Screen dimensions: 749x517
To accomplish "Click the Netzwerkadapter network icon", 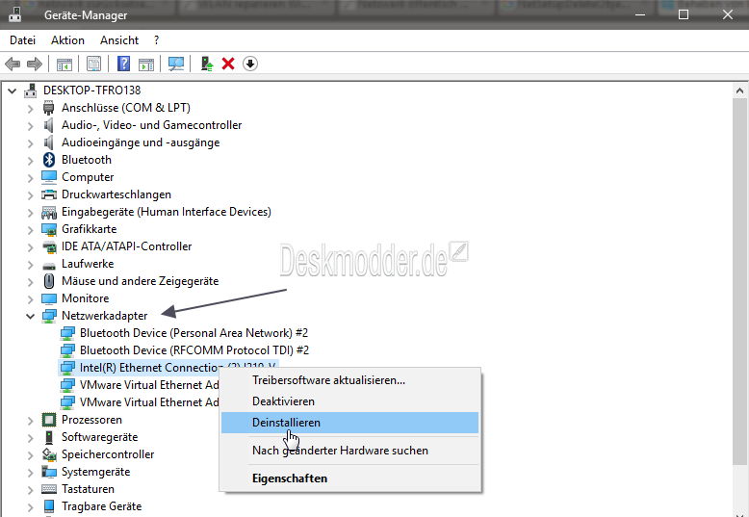I will pos(49,316).
